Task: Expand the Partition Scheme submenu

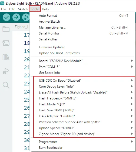Action: pyautogui.click(x=84, y=122)
